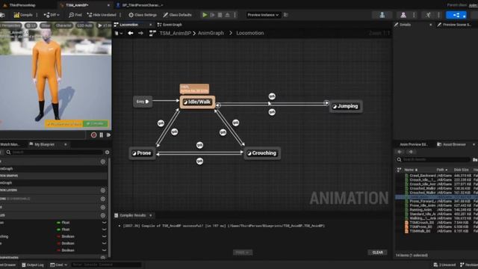
Task: Select the Idle/Walk state node
Action: pos(197,102)
